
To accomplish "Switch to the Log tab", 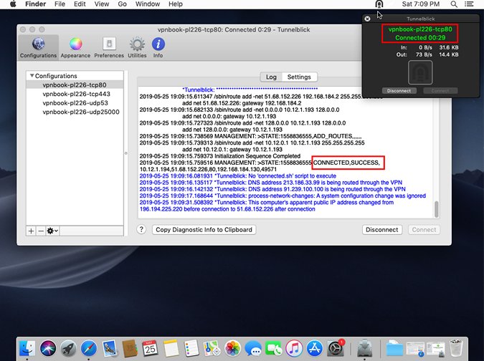I will (271, 77).
